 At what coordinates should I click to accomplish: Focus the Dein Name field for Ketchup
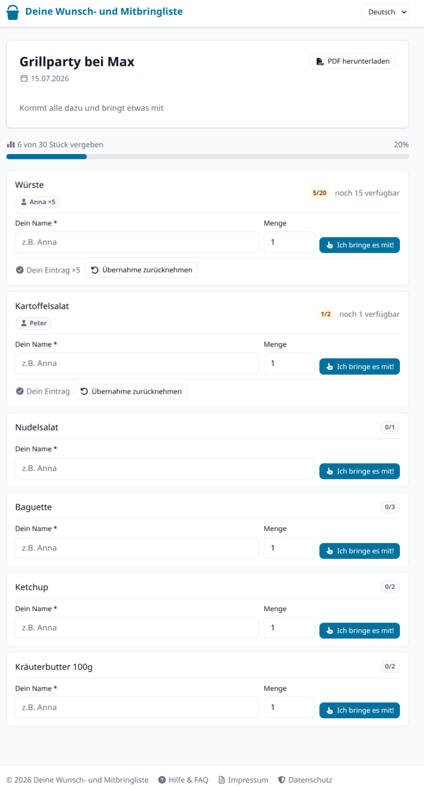(137, 628)
